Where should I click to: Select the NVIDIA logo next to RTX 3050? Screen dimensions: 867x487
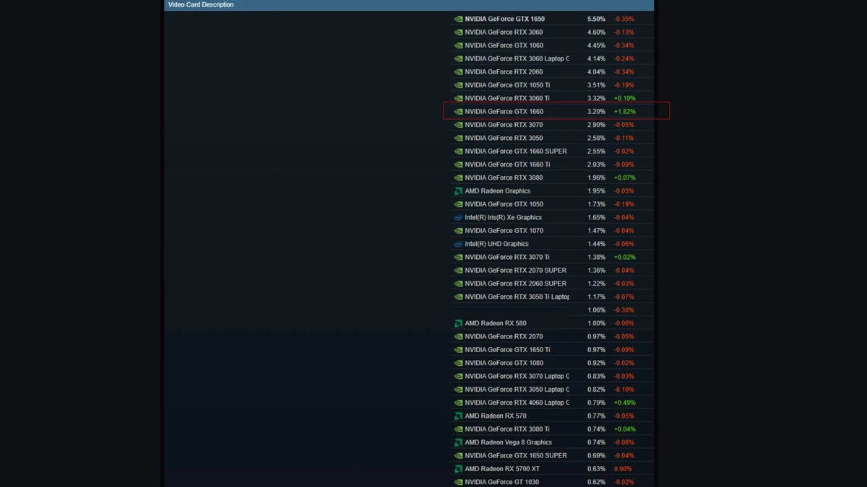coord(458,139)
